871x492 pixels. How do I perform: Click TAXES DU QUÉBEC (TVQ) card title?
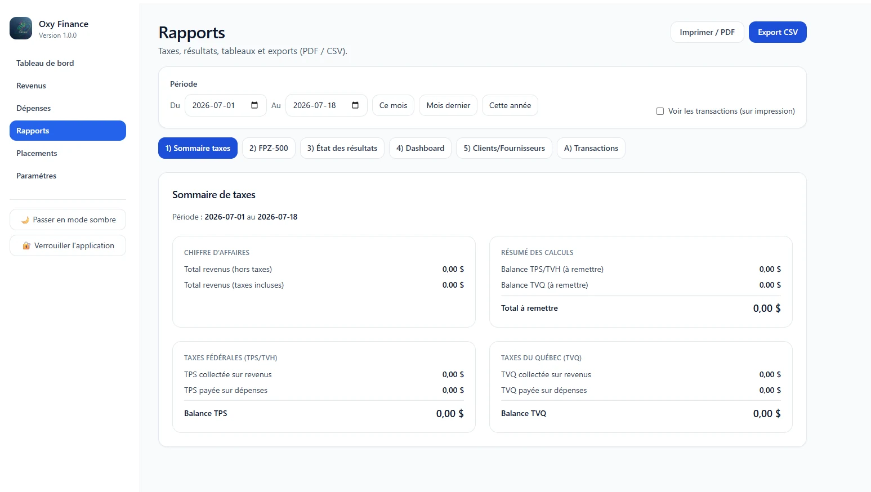[x=541, y=358]
